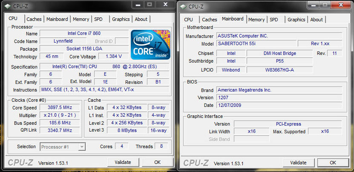This screenshot has height=172, width=354.
Task: Click Validate button in right CPU-Z window
Action: point(299,163)
